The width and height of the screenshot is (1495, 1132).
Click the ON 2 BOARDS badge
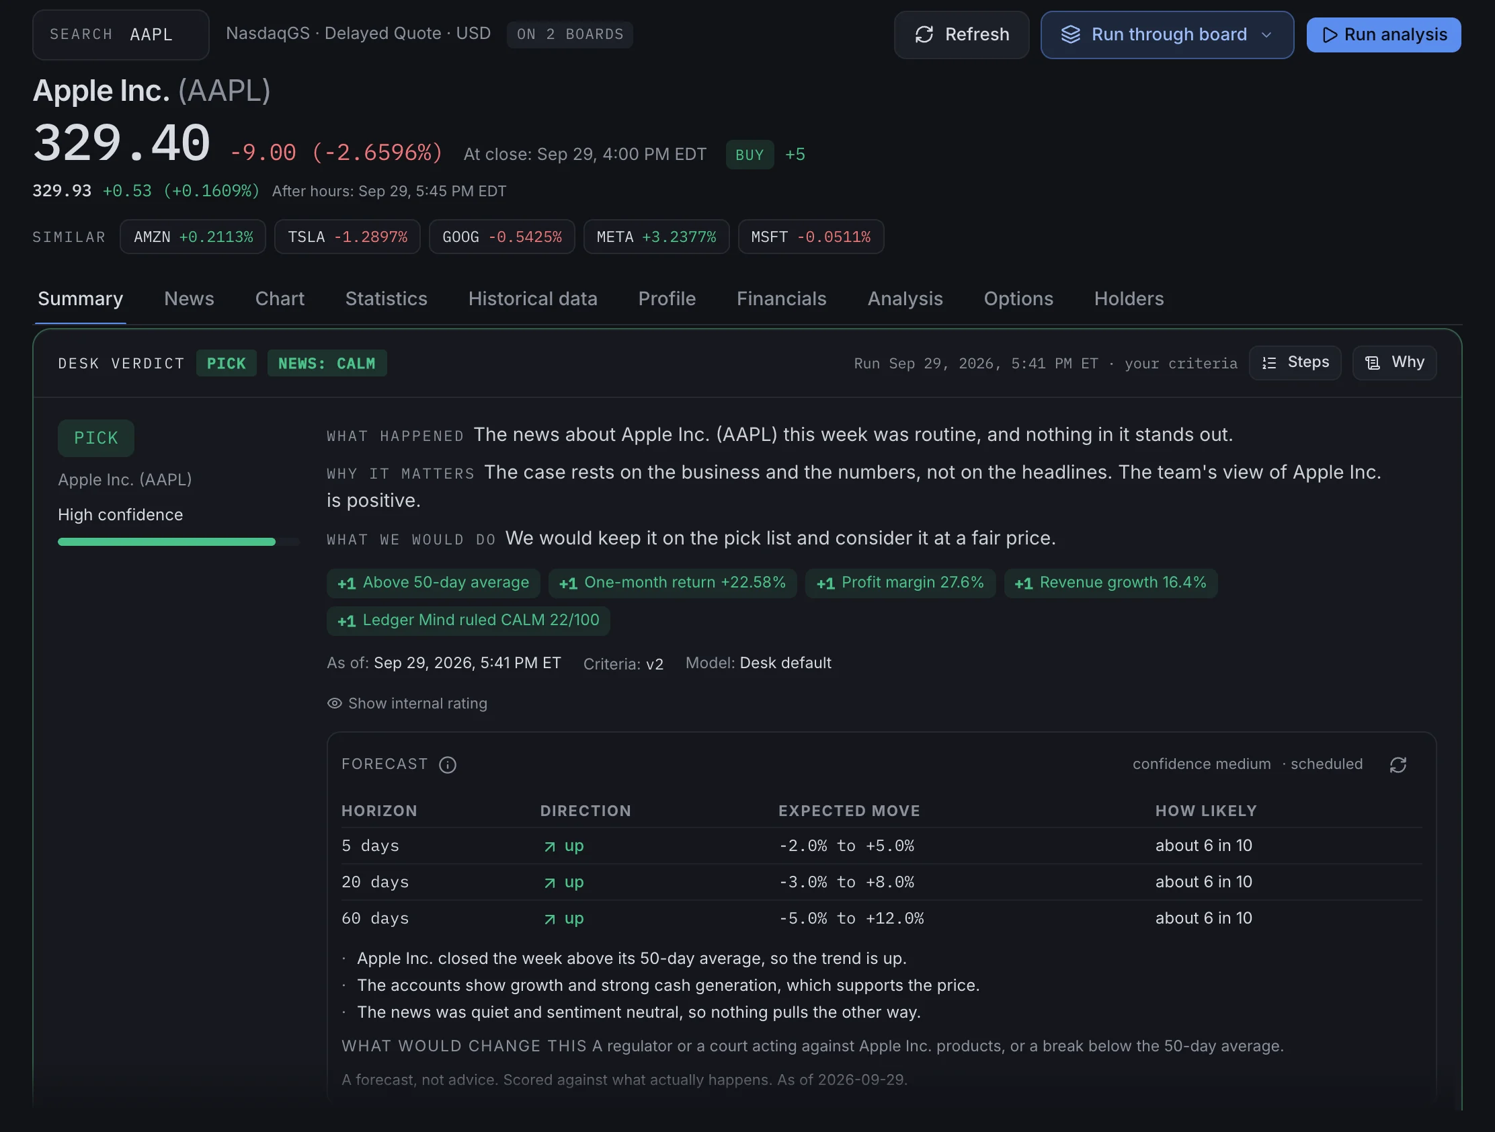point(570,34)
